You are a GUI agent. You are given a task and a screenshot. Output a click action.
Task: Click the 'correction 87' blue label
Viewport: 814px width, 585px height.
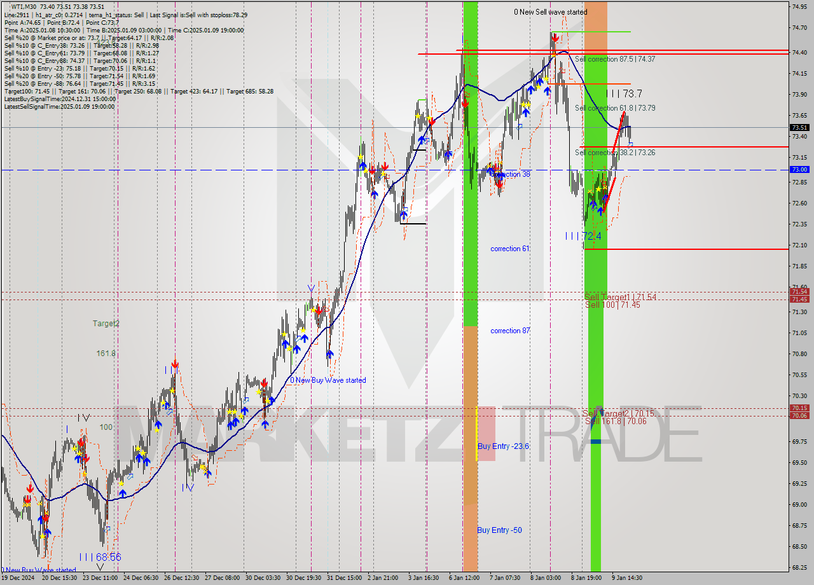tap(510, 331)
